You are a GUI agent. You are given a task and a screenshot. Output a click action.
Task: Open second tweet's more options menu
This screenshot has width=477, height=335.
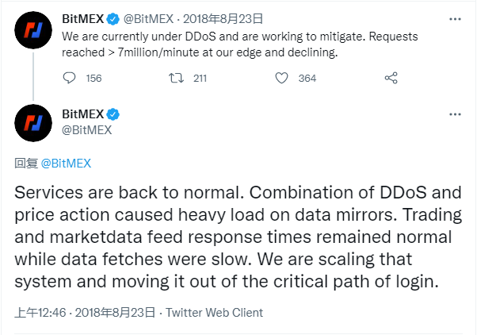coord(454,114)
